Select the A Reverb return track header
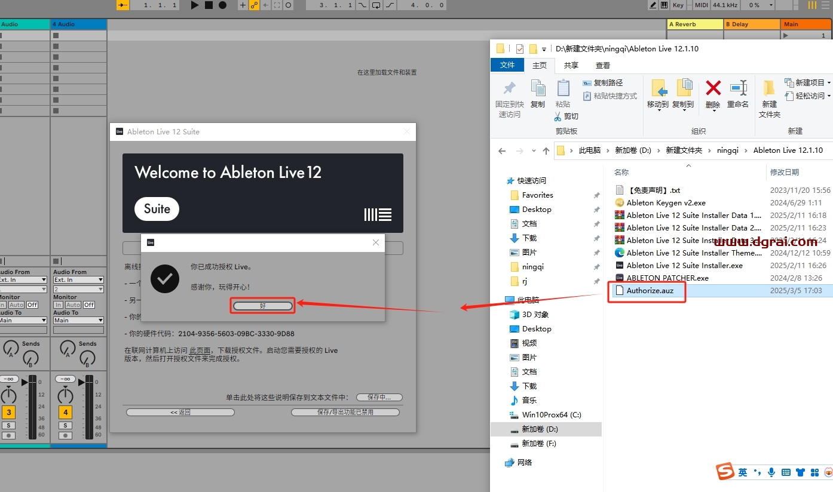Screen dimensions: 833x492 (695, 24)
